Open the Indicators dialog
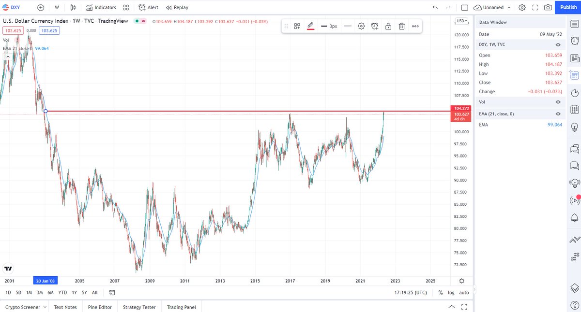Viewport: 581px width, 312px height. pos(101,7)
